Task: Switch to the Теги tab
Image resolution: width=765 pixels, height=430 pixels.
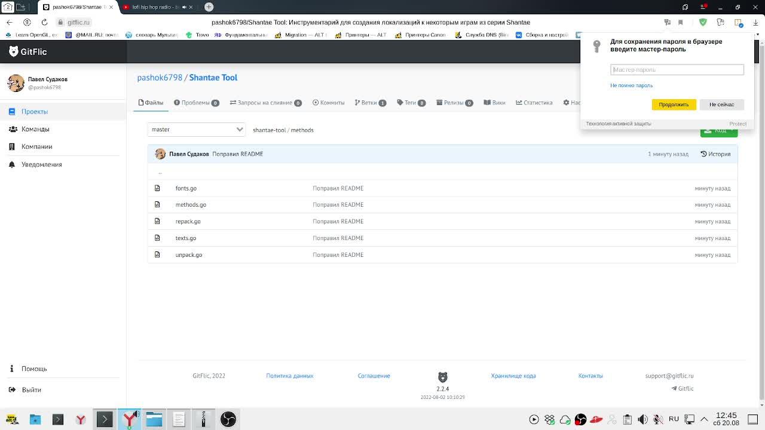Action: point(411,103)
